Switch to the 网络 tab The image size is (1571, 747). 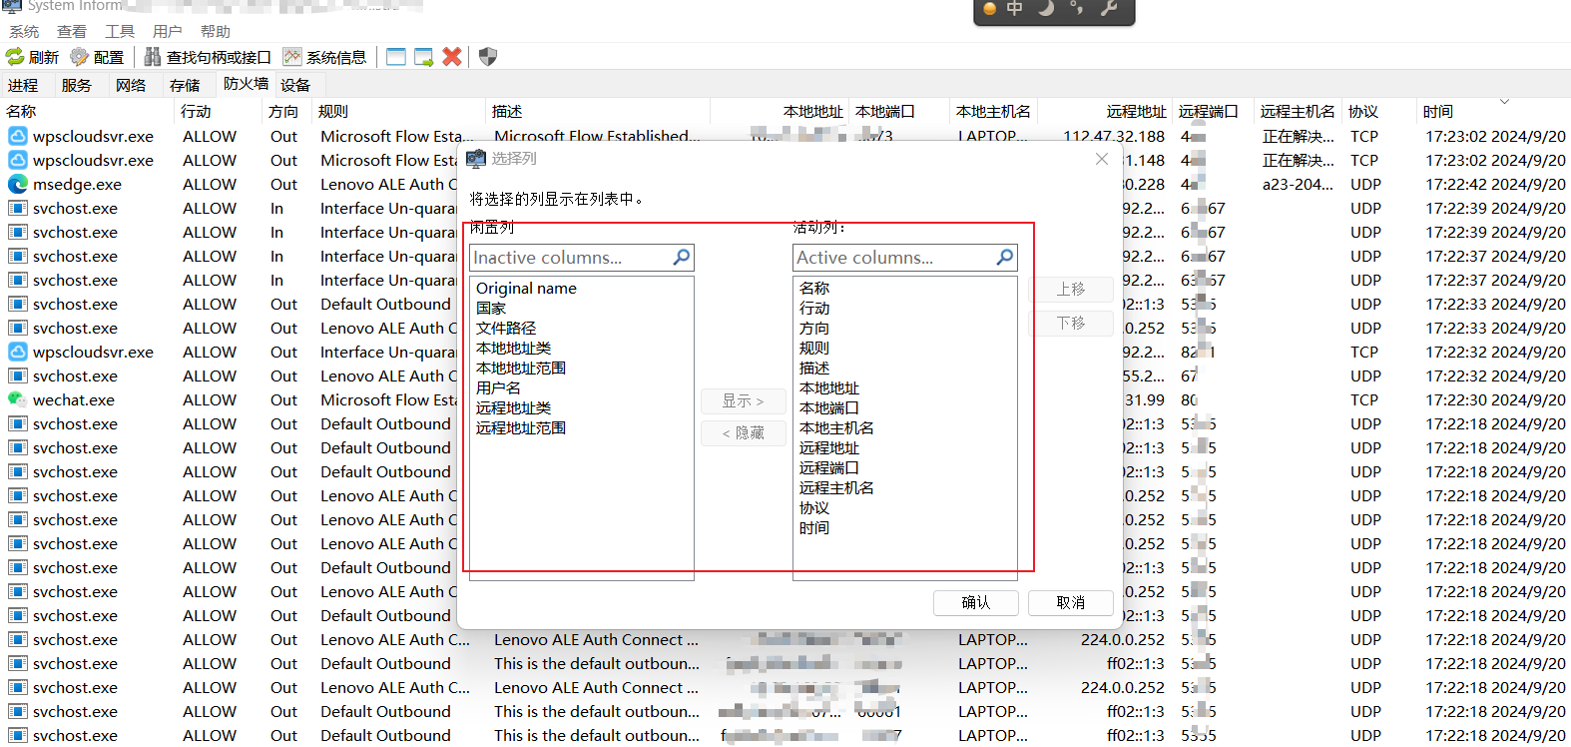click(131, 85)
